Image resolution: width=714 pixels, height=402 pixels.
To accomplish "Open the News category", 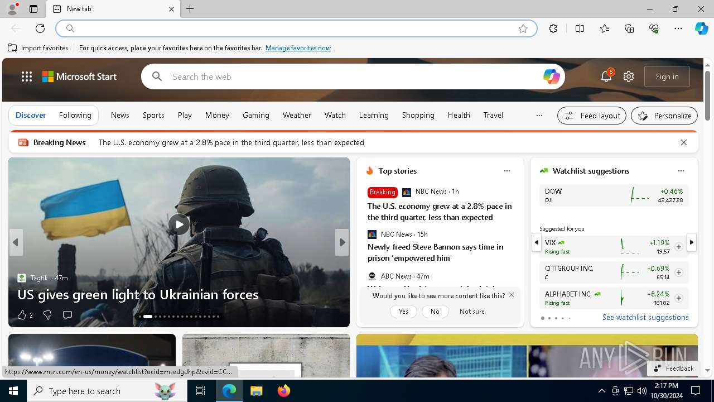I will pyautogui.click(x=120, y=115).
